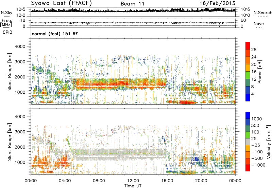272x188 pixels.
Task: Click the "Nave" legend label
Action: click(x=259, y=23)
